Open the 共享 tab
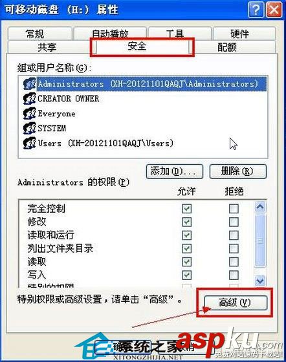Image resolution: width=286 pixels, height=362 pixels. point(47,47)
